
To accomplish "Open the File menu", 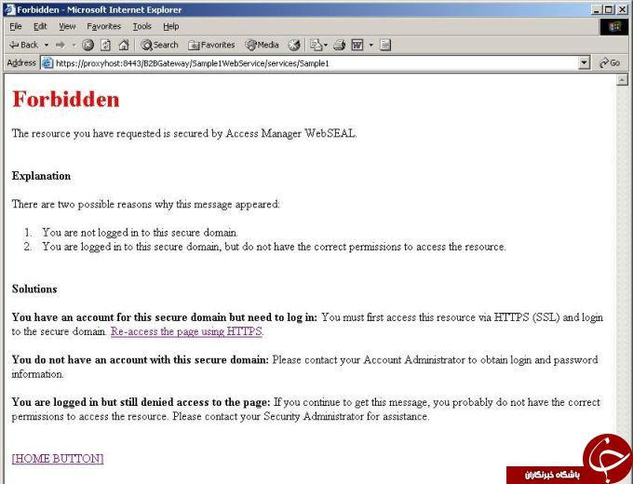I will pos(16,27).
